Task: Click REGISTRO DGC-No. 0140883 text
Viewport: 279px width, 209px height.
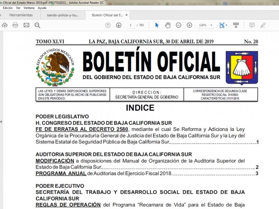Action: tap(220, 95)
